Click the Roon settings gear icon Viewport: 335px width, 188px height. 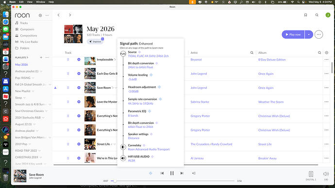click(x=40, y=16)
